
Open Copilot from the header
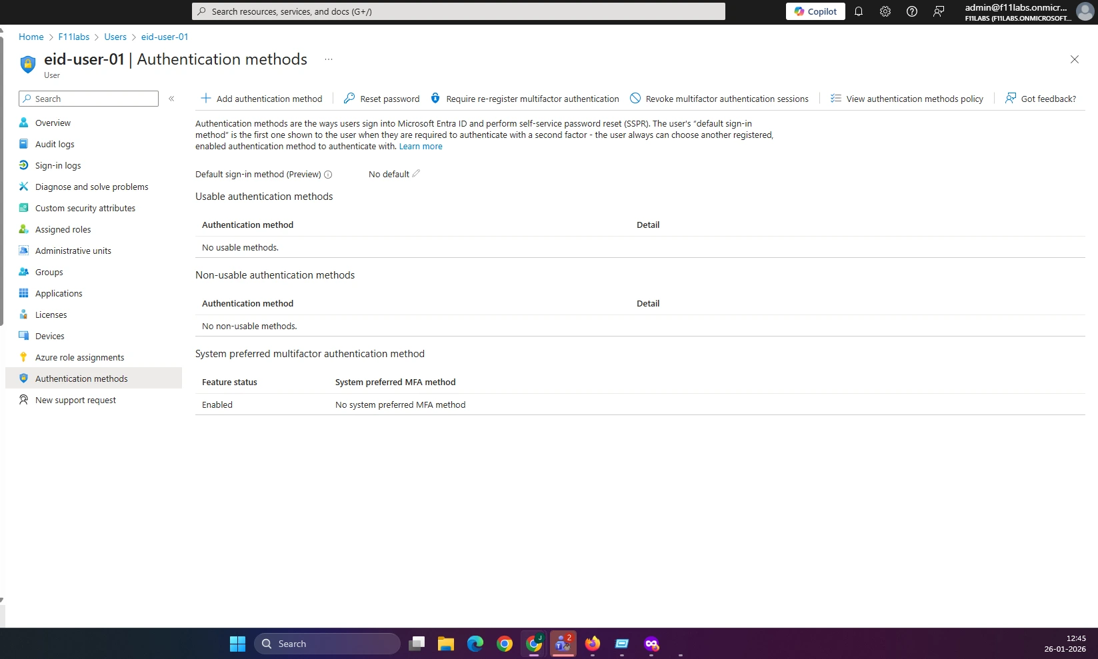pyautogui.click(x=815, y=11)
